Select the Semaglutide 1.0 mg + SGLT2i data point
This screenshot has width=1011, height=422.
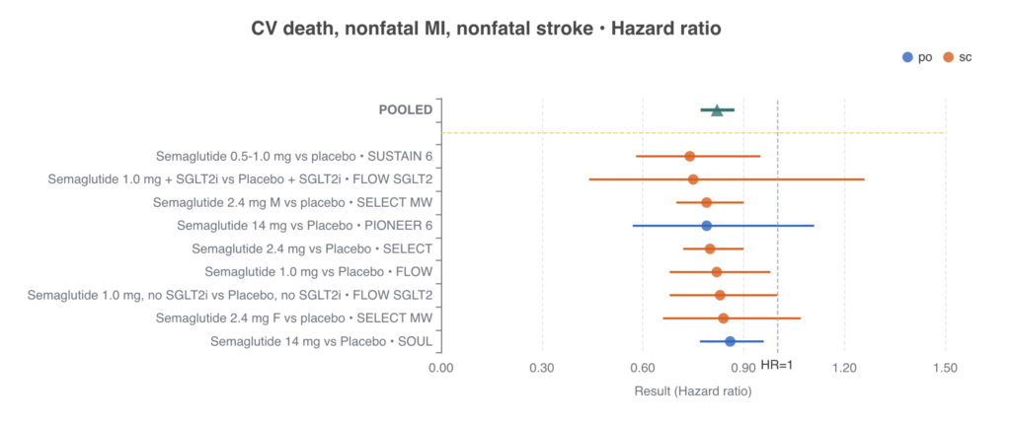693,179
